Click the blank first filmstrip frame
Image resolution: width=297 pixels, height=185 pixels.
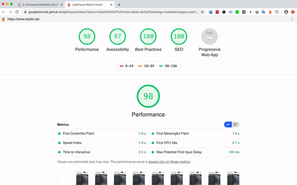click(x=63, y=178)
